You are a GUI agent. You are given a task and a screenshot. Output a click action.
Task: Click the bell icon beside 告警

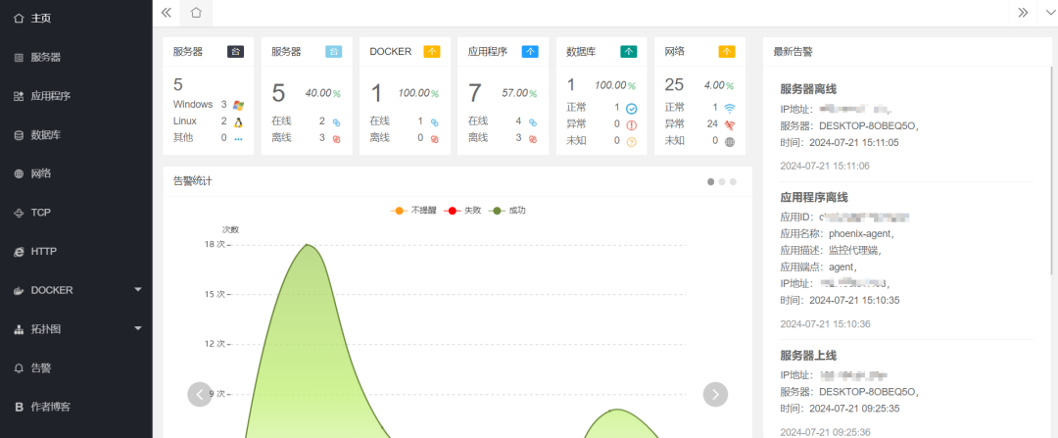19,367
